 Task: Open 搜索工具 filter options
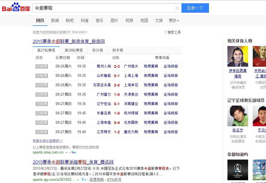(x=173, y=32)
